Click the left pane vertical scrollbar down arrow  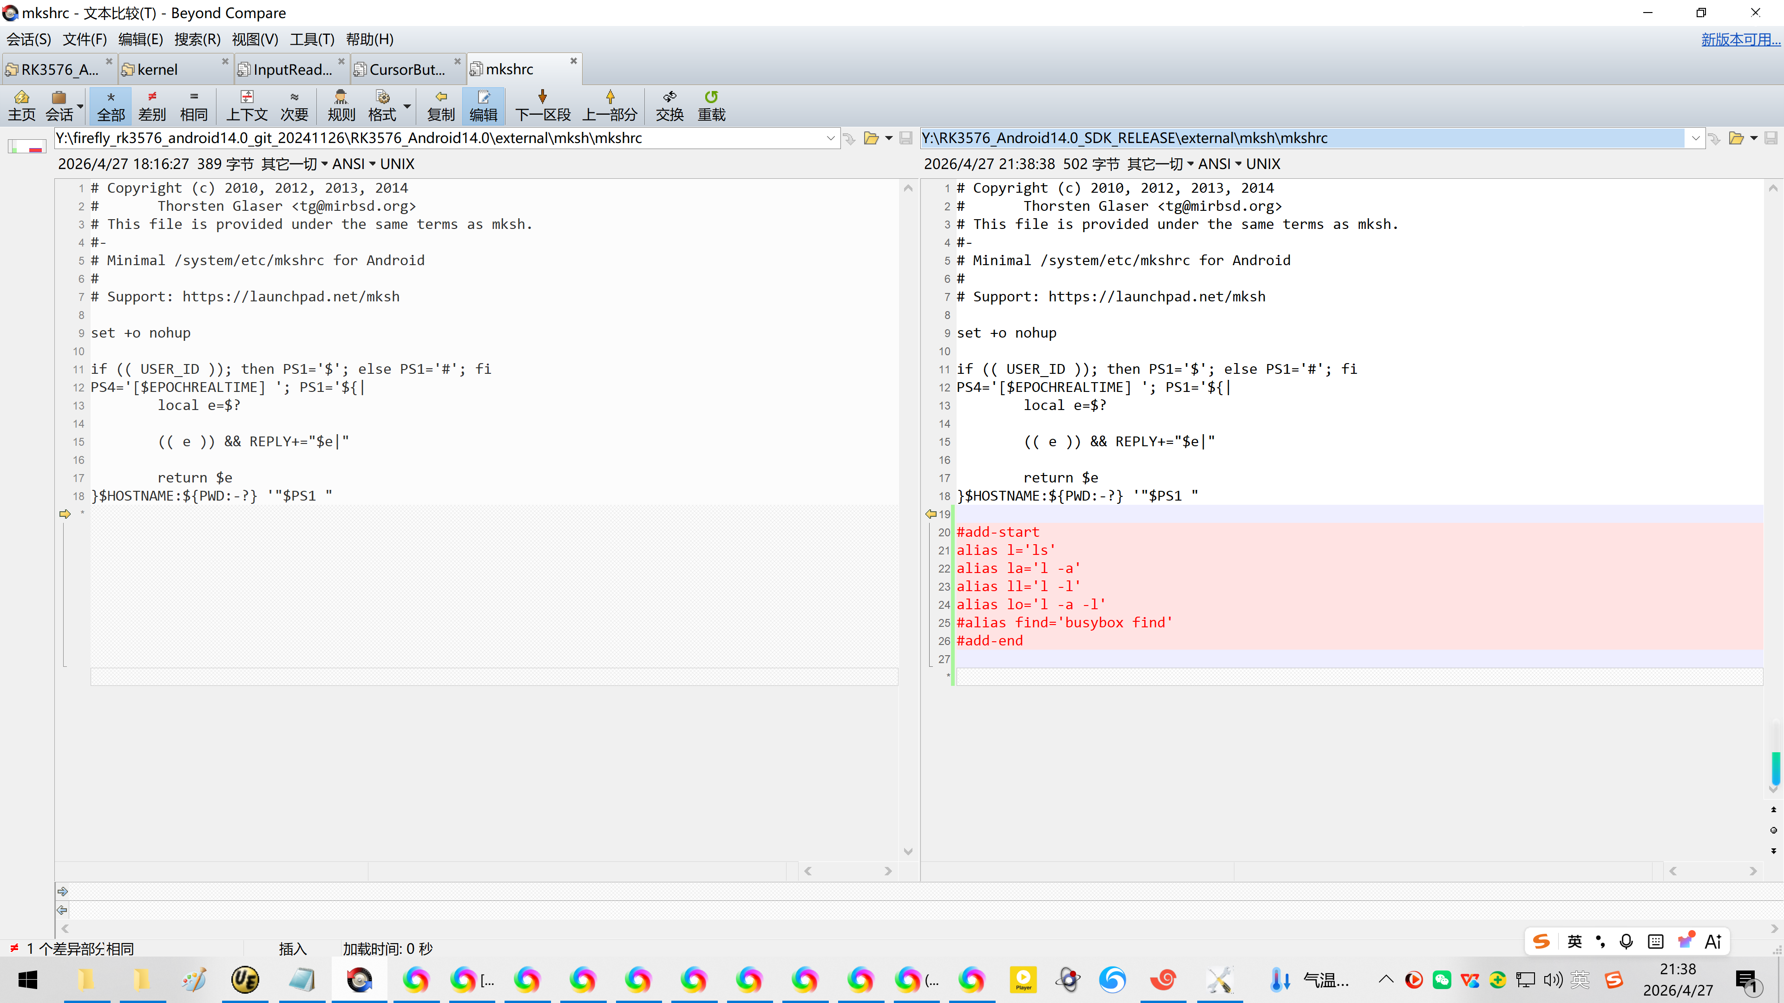point(908,852)
